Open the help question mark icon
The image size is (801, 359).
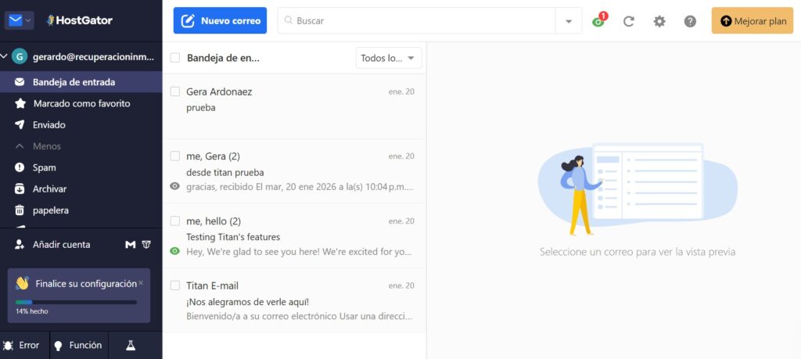pyautogui.click(x=690, y=21)
